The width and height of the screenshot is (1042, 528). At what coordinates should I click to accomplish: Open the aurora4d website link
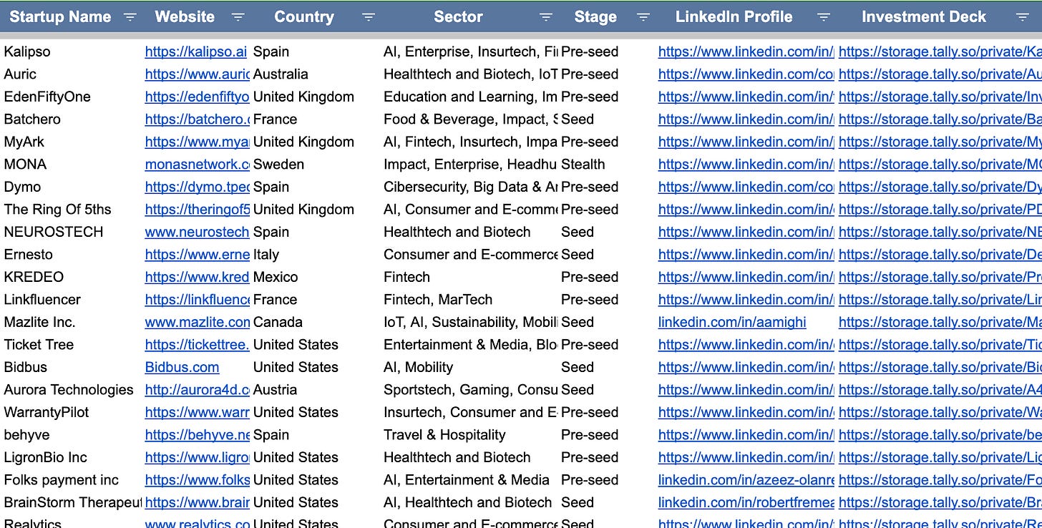197,390
